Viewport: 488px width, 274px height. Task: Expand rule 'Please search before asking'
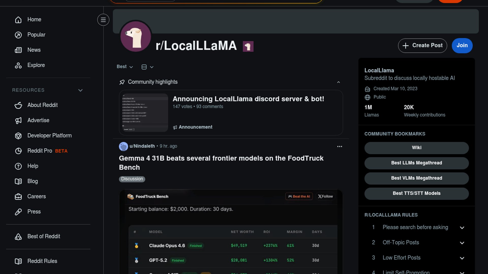[x=462, y=228]
